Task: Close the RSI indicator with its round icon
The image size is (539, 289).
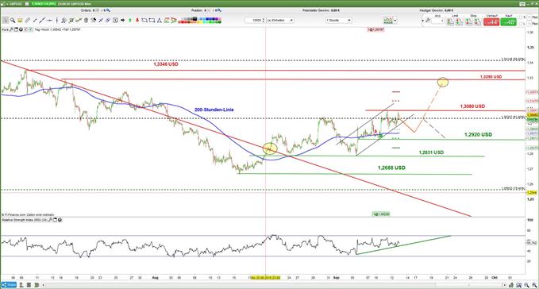Action: 60,220
